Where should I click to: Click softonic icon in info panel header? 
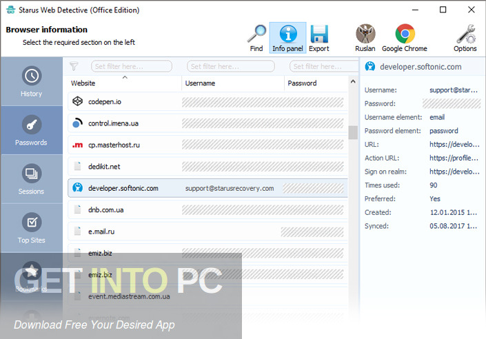click(369, 66)
